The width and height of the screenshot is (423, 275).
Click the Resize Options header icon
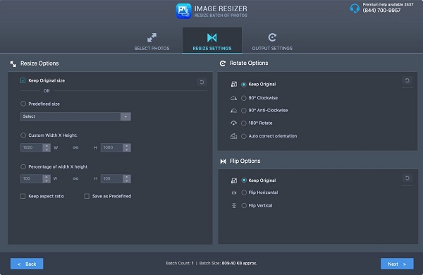13,64
